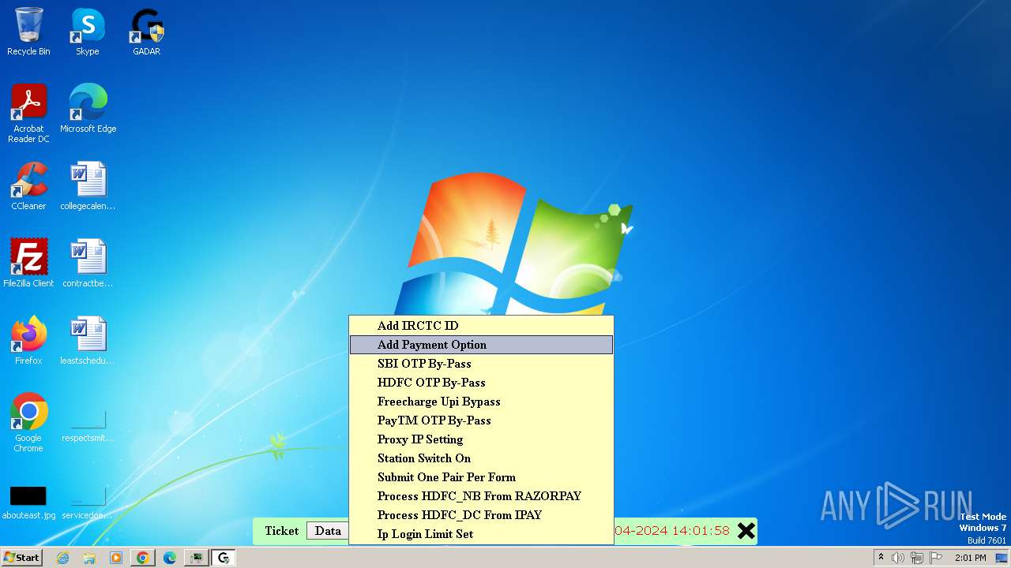Open the GADAR desktop shortcut
The width and height of the screenshot is (1011, 568).
(x=147, y=32)
